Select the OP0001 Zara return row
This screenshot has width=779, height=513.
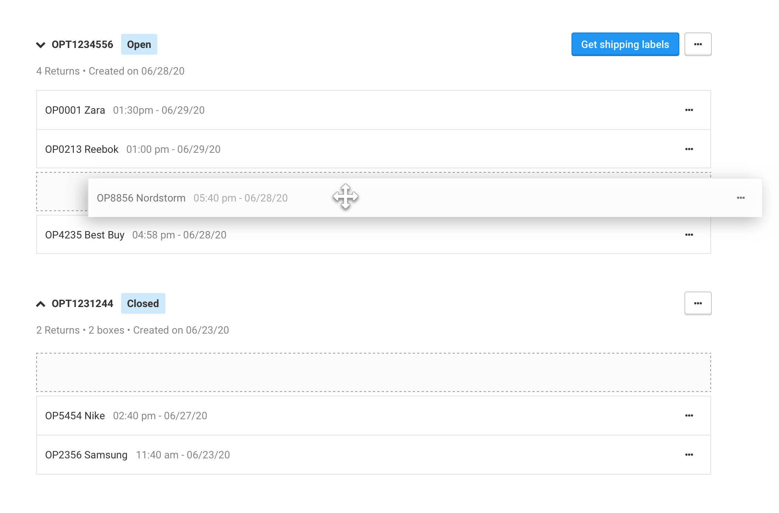[x=332, y=110]
